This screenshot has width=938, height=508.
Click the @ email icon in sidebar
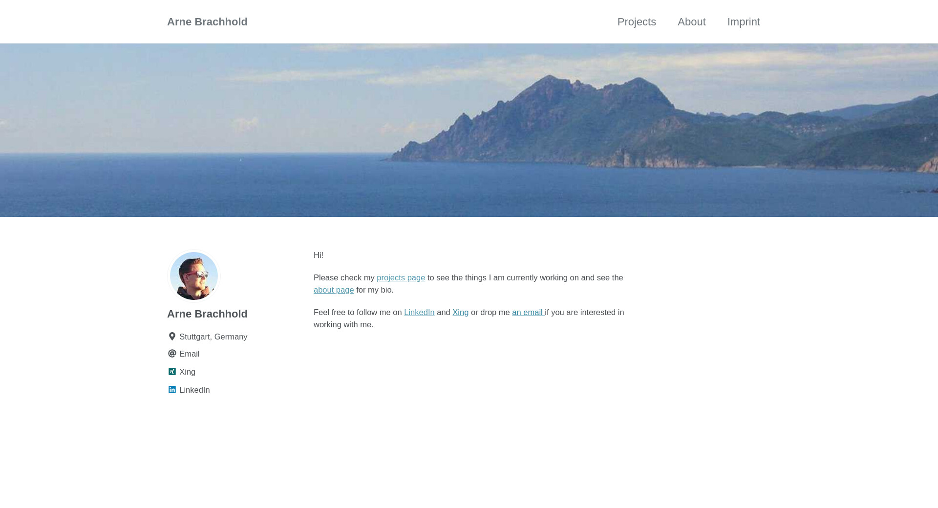tap(172, 354)
